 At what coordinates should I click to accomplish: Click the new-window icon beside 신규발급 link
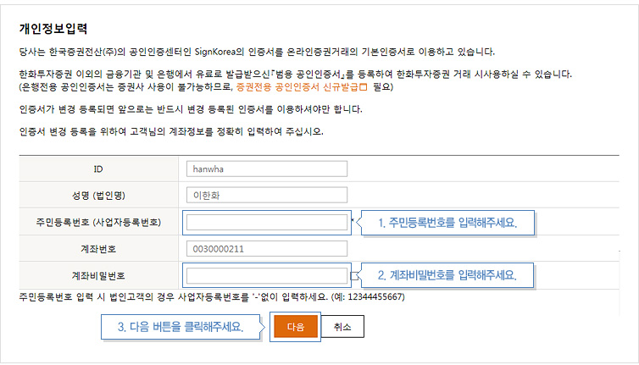tap(362, 87)
